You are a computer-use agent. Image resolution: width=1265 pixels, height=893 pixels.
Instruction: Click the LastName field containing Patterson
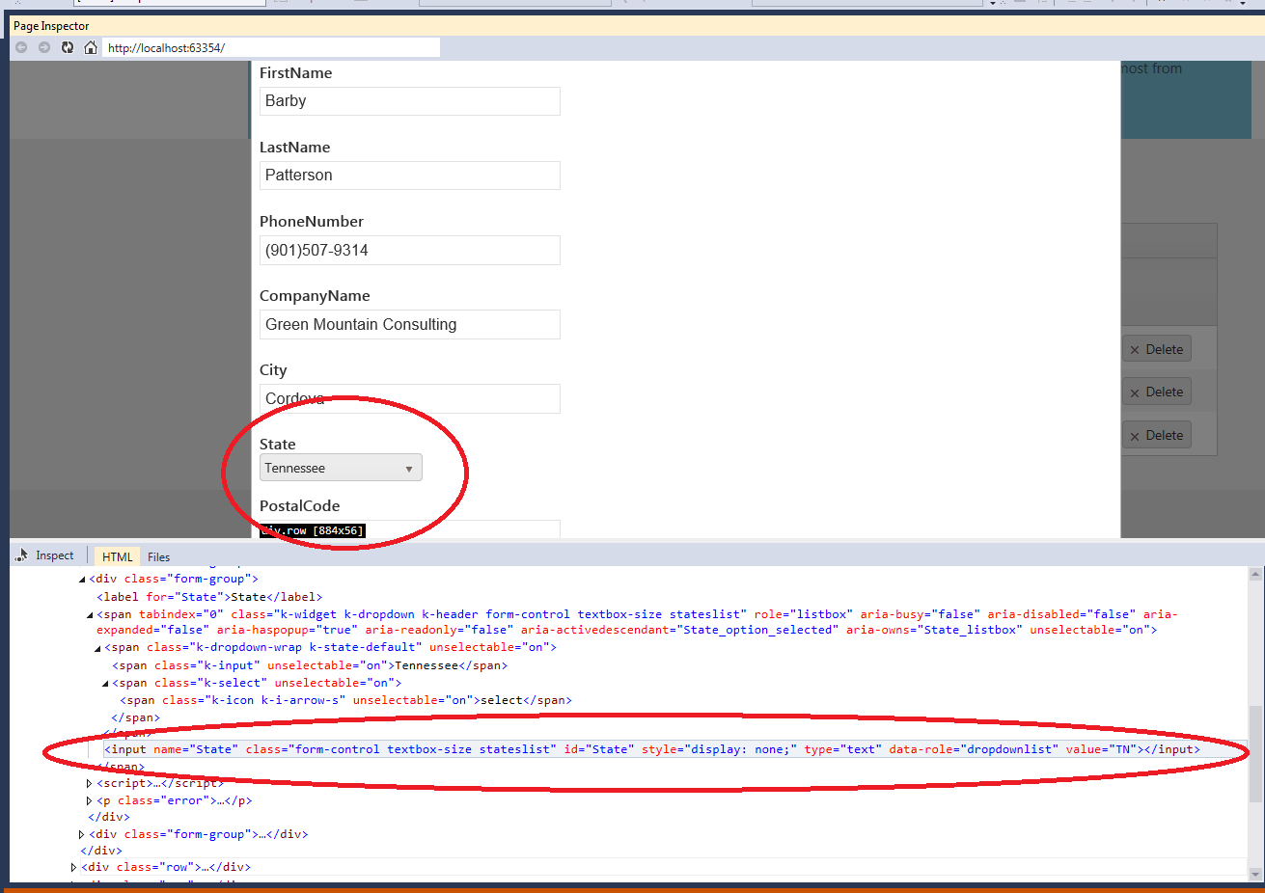tap(410, 176)
